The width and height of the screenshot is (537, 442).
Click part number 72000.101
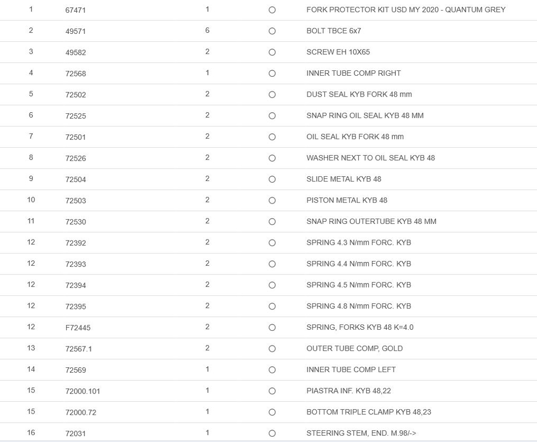pyautogui.click(x=83, y=391)
